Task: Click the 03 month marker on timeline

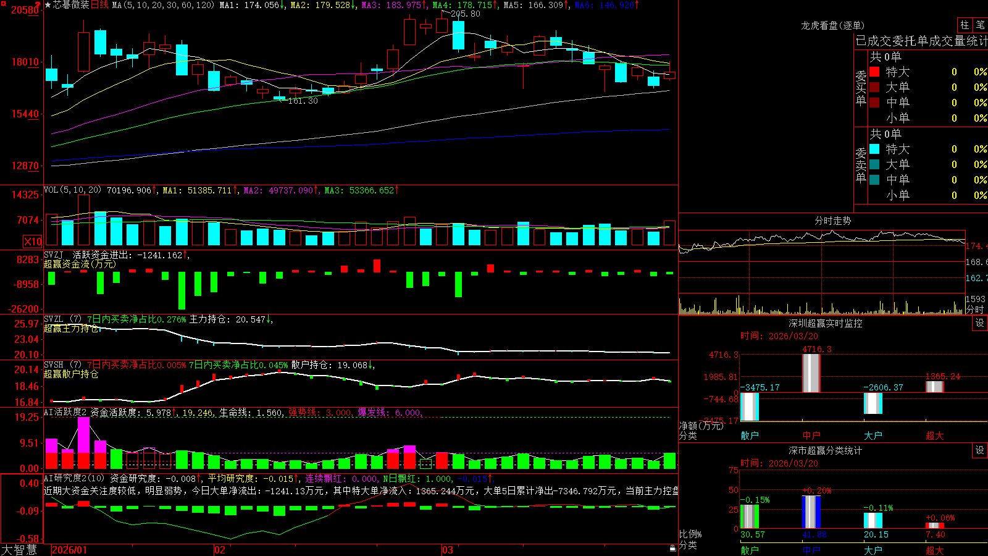Action: [x=448, y=550]
